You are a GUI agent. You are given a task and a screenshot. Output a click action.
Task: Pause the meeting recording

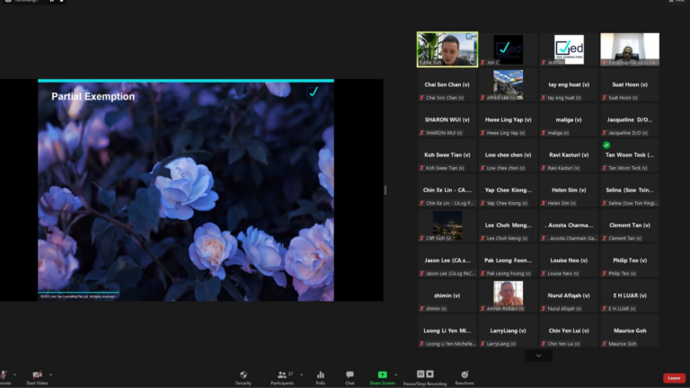pos(420,374)
